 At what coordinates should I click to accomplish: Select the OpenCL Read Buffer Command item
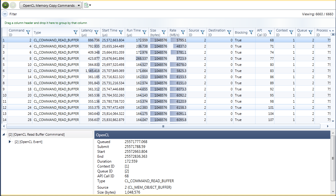coord(36,134)
